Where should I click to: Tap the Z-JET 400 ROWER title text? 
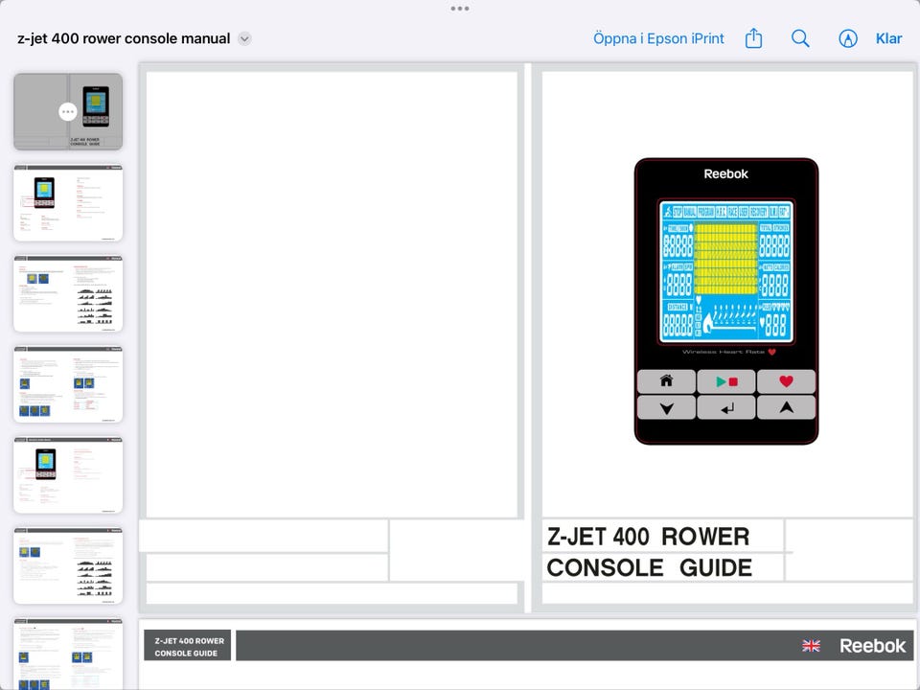(649, 537)
